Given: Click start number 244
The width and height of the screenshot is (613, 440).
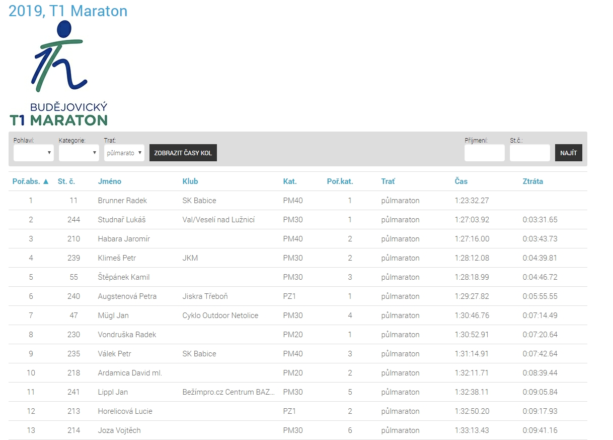Looking at the screenshot, I should click(x=73, y=220).
